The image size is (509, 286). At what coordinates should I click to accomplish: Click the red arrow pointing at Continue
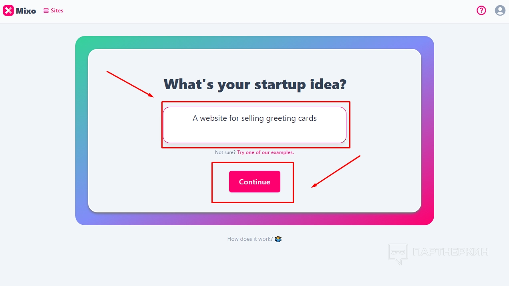pos(336,171)
